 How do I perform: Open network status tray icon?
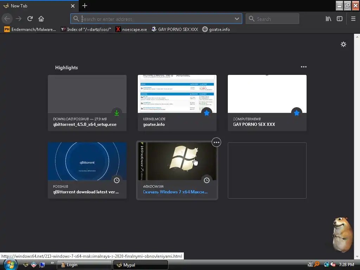click(326, 264)
